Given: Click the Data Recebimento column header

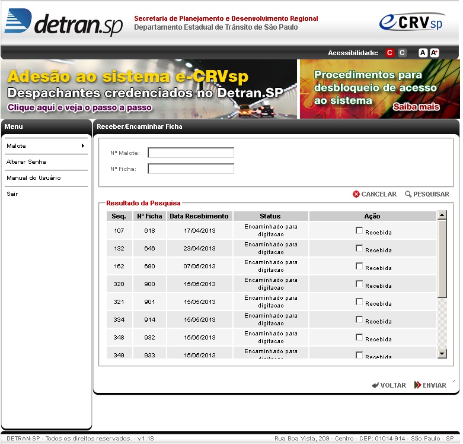Looking at the screenshot, I should pyautogui.click(x=200, y=216).
